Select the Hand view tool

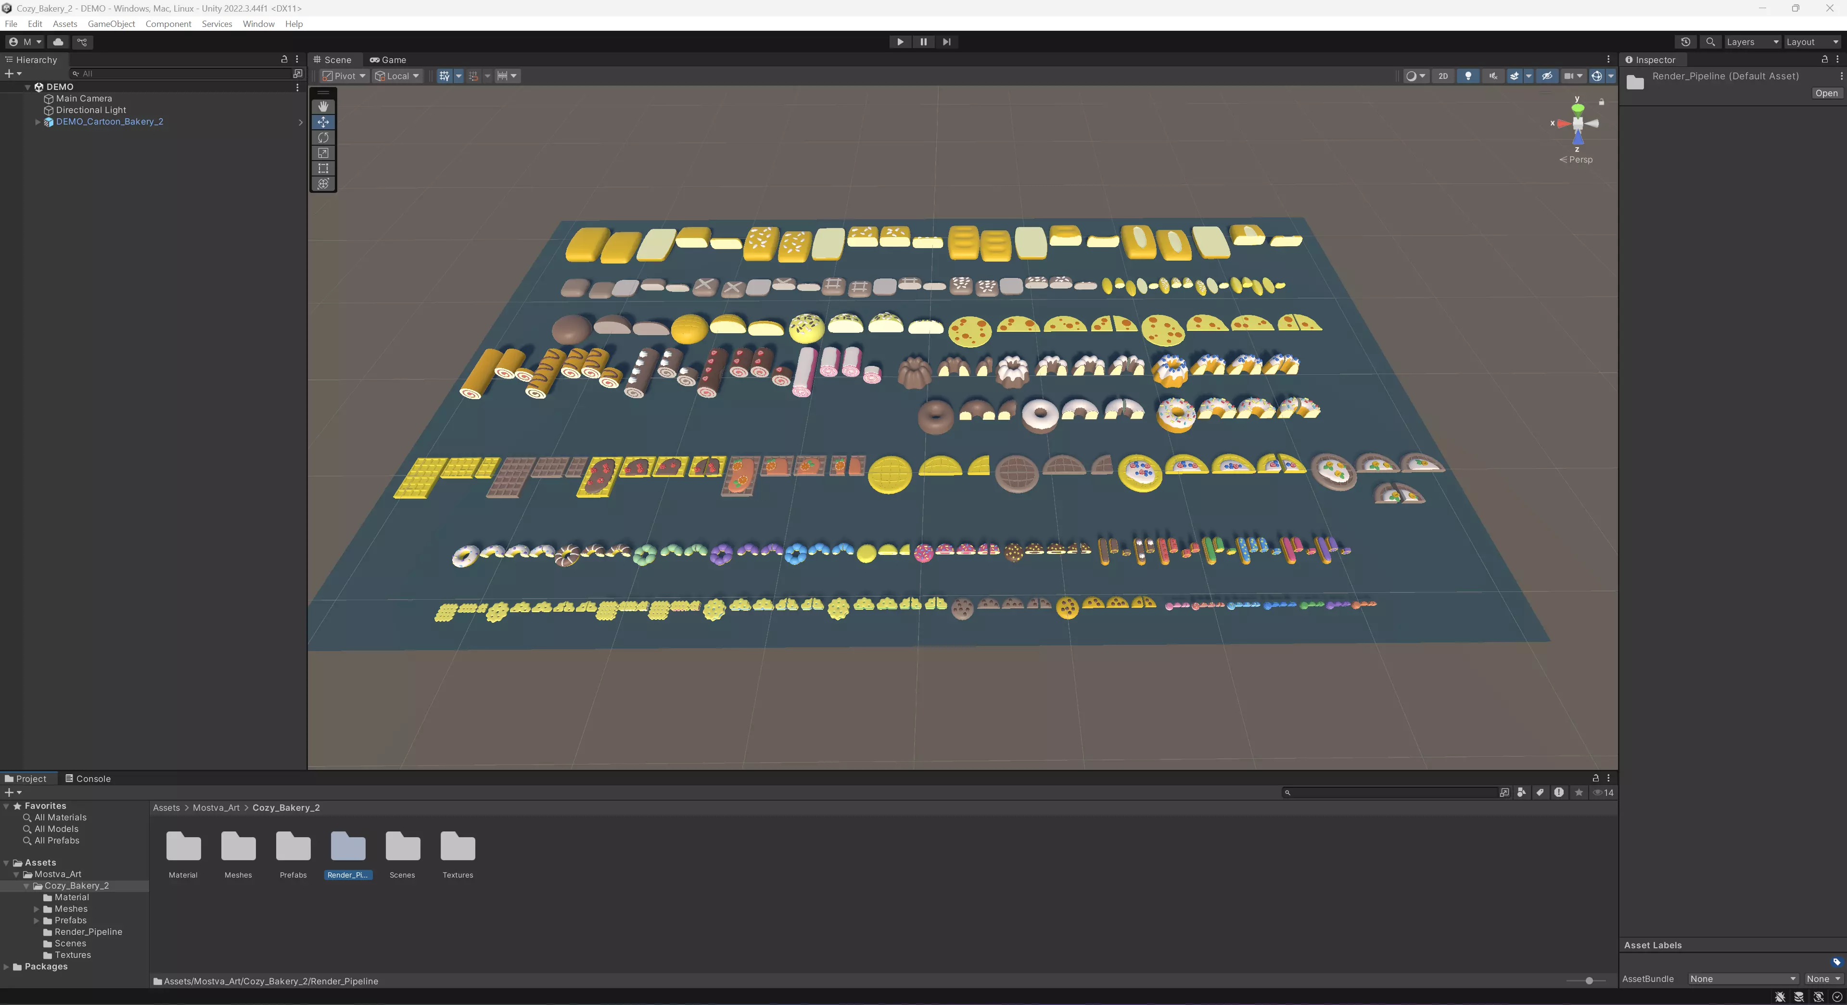point(323,106)
